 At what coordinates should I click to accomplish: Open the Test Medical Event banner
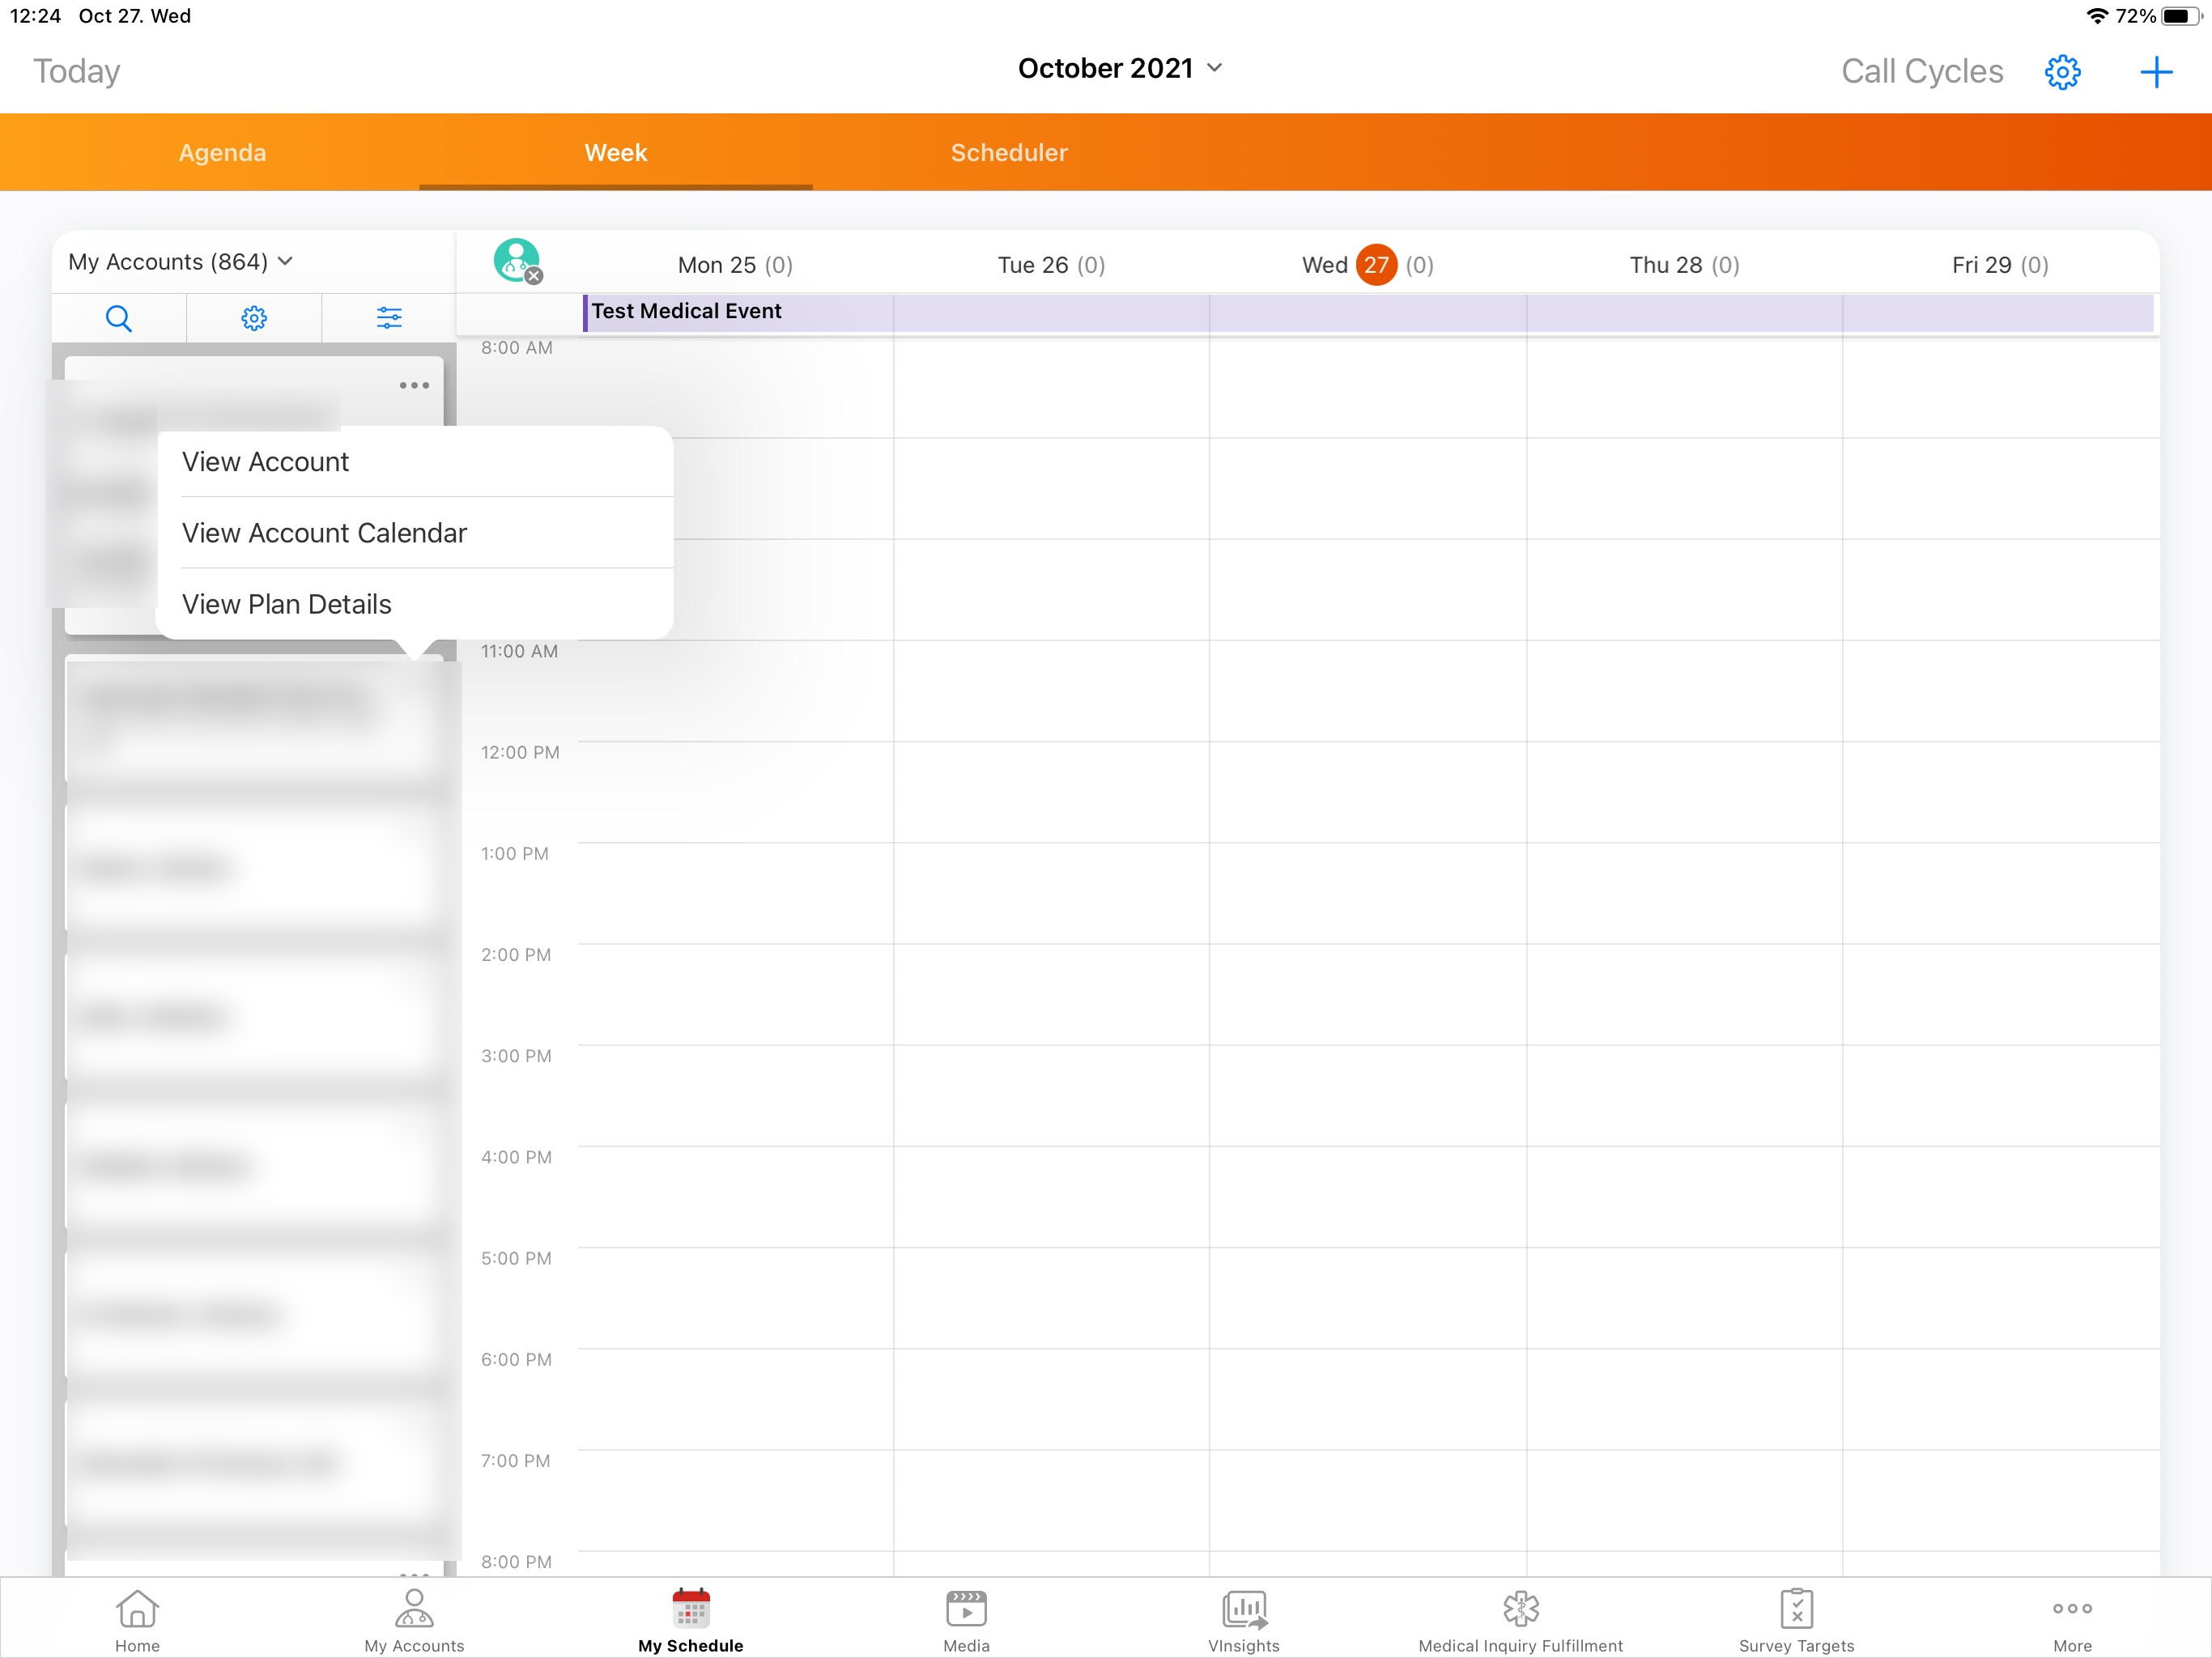click(686, 312)
